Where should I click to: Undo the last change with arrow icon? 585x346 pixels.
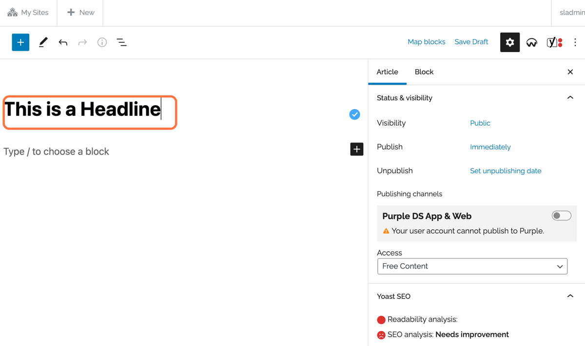click(x=63, y=42)
